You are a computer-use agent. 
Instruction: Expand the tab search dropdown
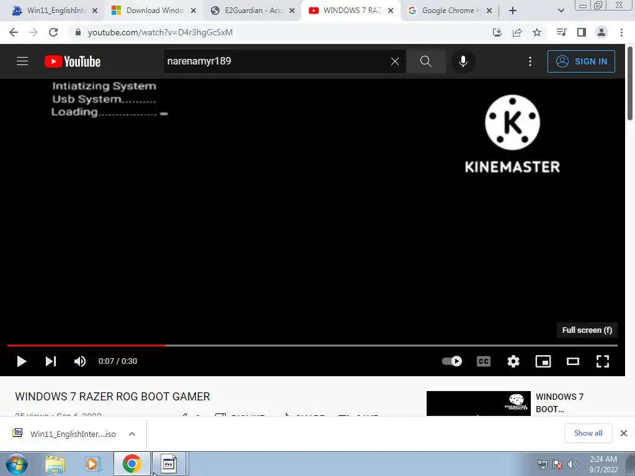click(561, 11)
